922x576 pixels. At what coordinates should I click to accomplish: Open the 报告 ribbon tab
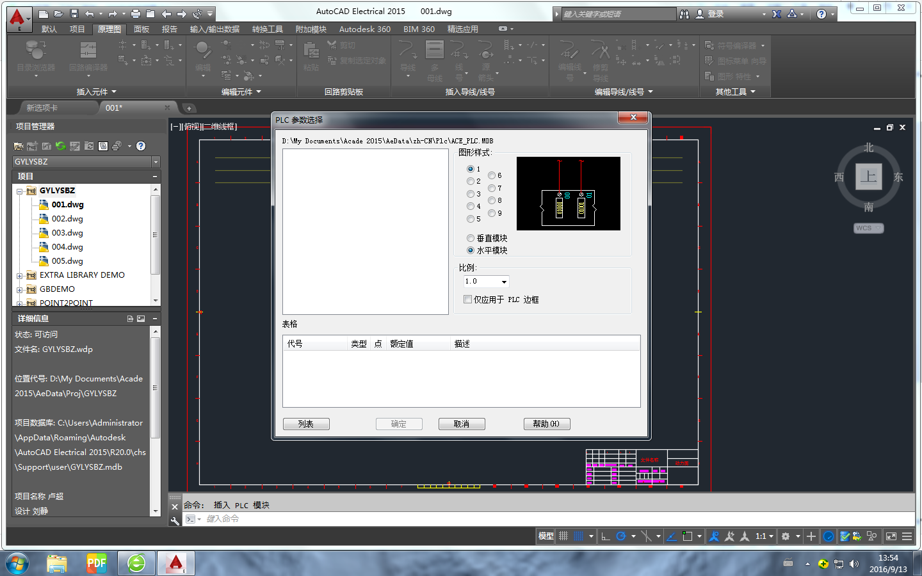coord(170,29)
